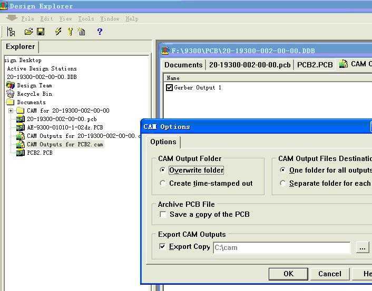372x291 pixels.
Task: Switch to the Documents tab
Action: pyautogui.click(x=183, y=65)
